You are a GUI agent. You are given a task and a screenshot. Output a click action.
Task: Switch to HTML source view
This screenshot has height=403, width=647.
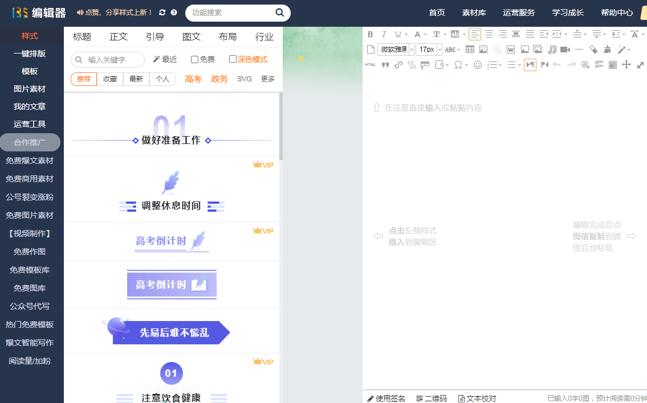370,64
